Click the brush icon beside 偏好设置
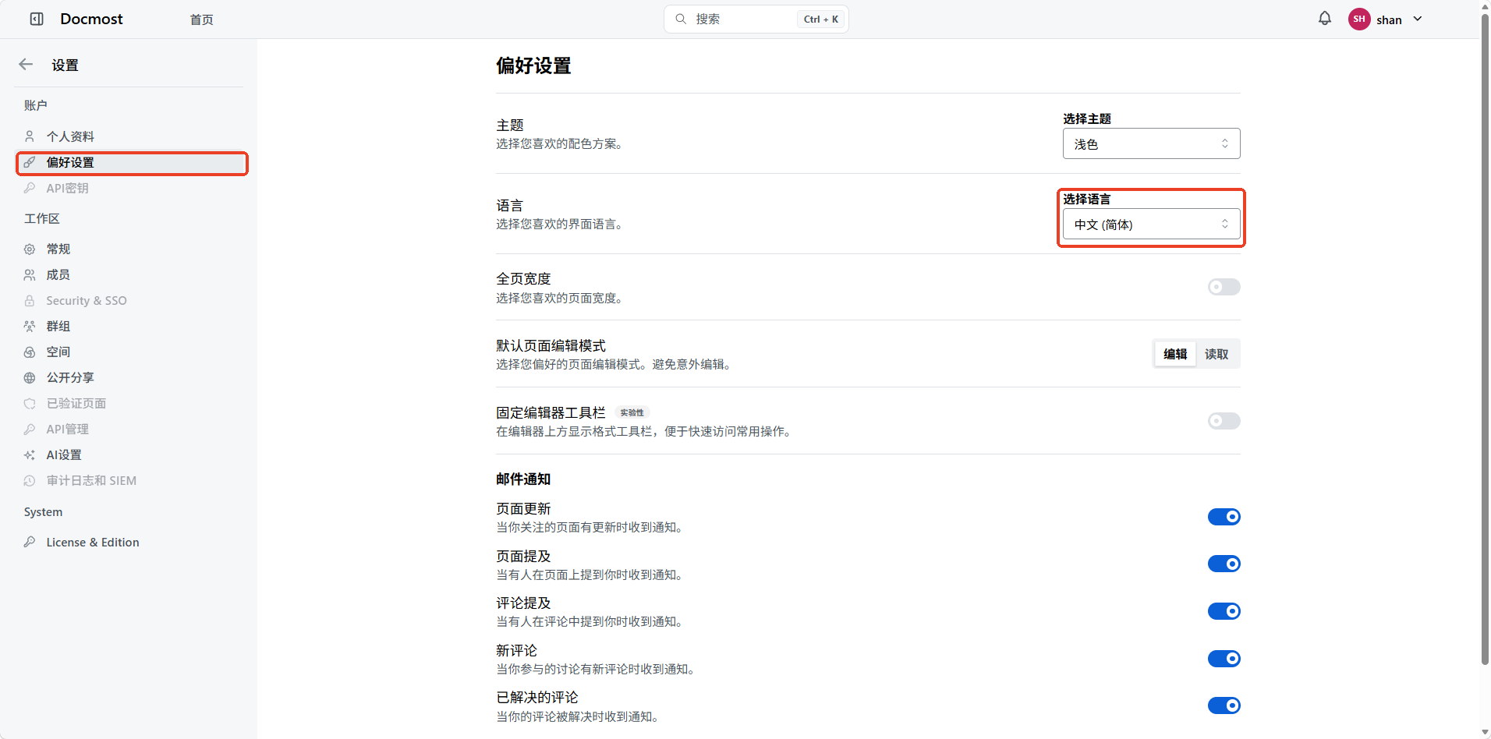1491x739 pixels. click(30, 162)
